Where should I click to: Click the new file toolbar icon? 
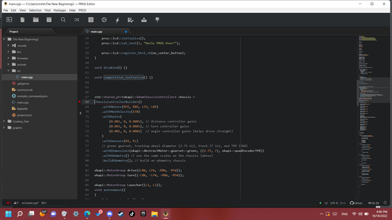point(23,20)
